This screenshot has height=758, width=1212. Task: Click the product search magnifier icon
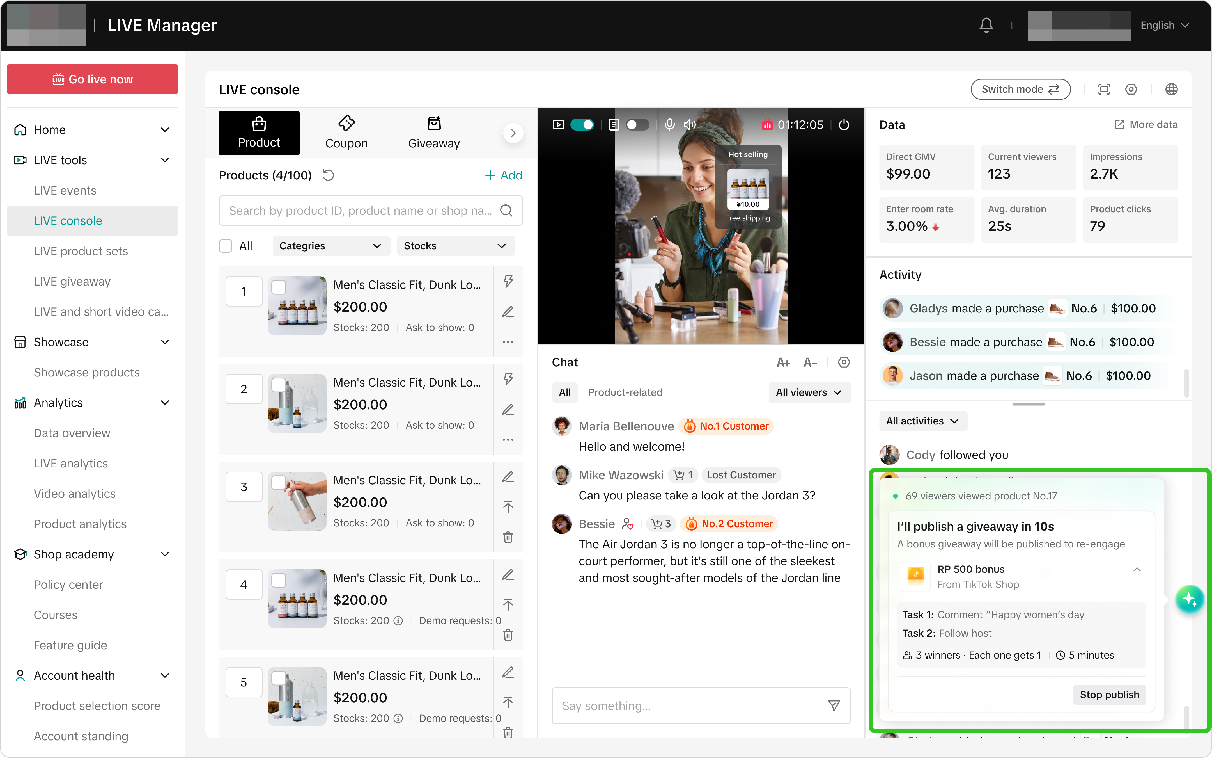click(506, 211)
